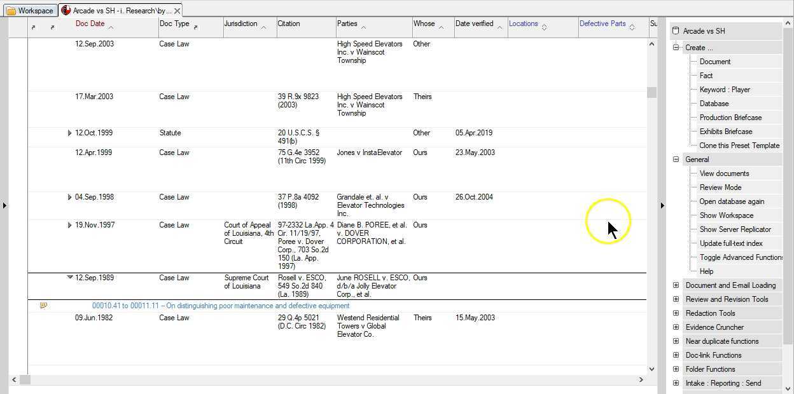This screenshot has width=794, height=394.
Task: Select Document under Create
Action: (x=714, y=62)
